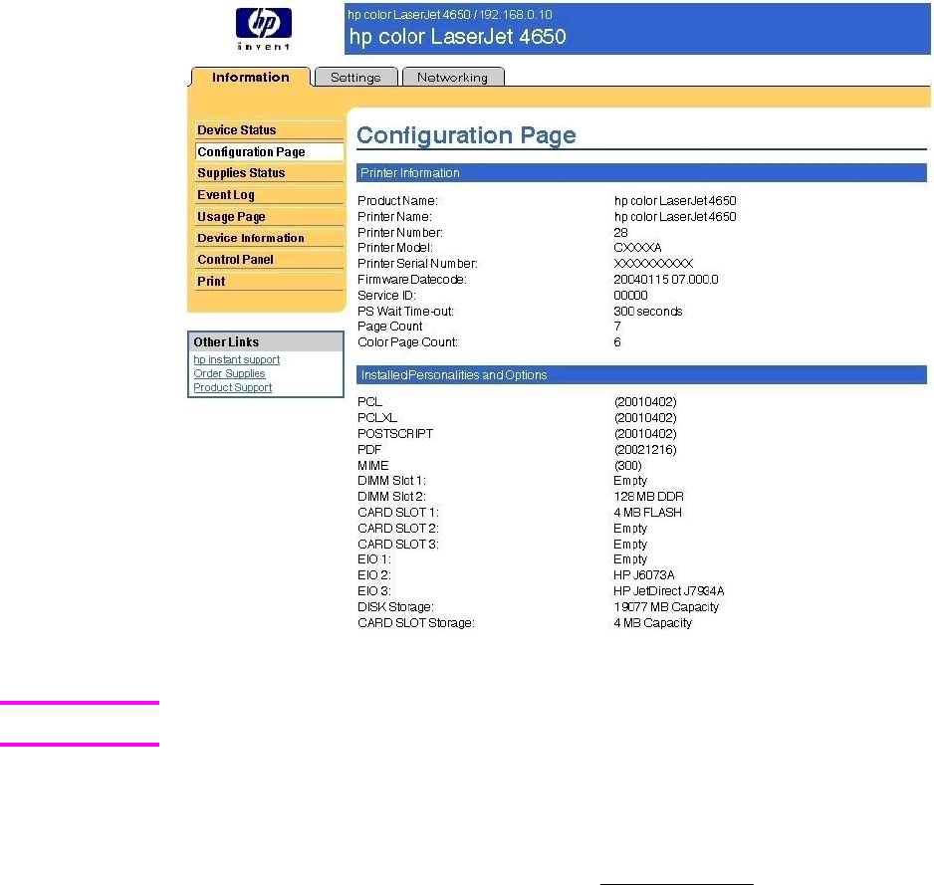Viewport: 934px width, 885px height.
Task: Click PS Wait Time-out value 300 seconds
Action: click(648, 311)
